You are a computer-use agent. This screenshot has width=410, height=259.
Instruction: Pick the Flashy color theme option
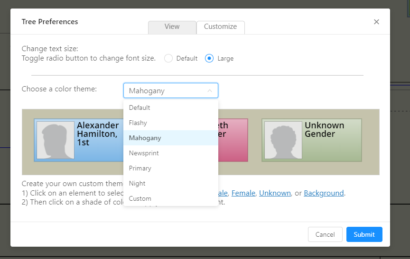138,123
